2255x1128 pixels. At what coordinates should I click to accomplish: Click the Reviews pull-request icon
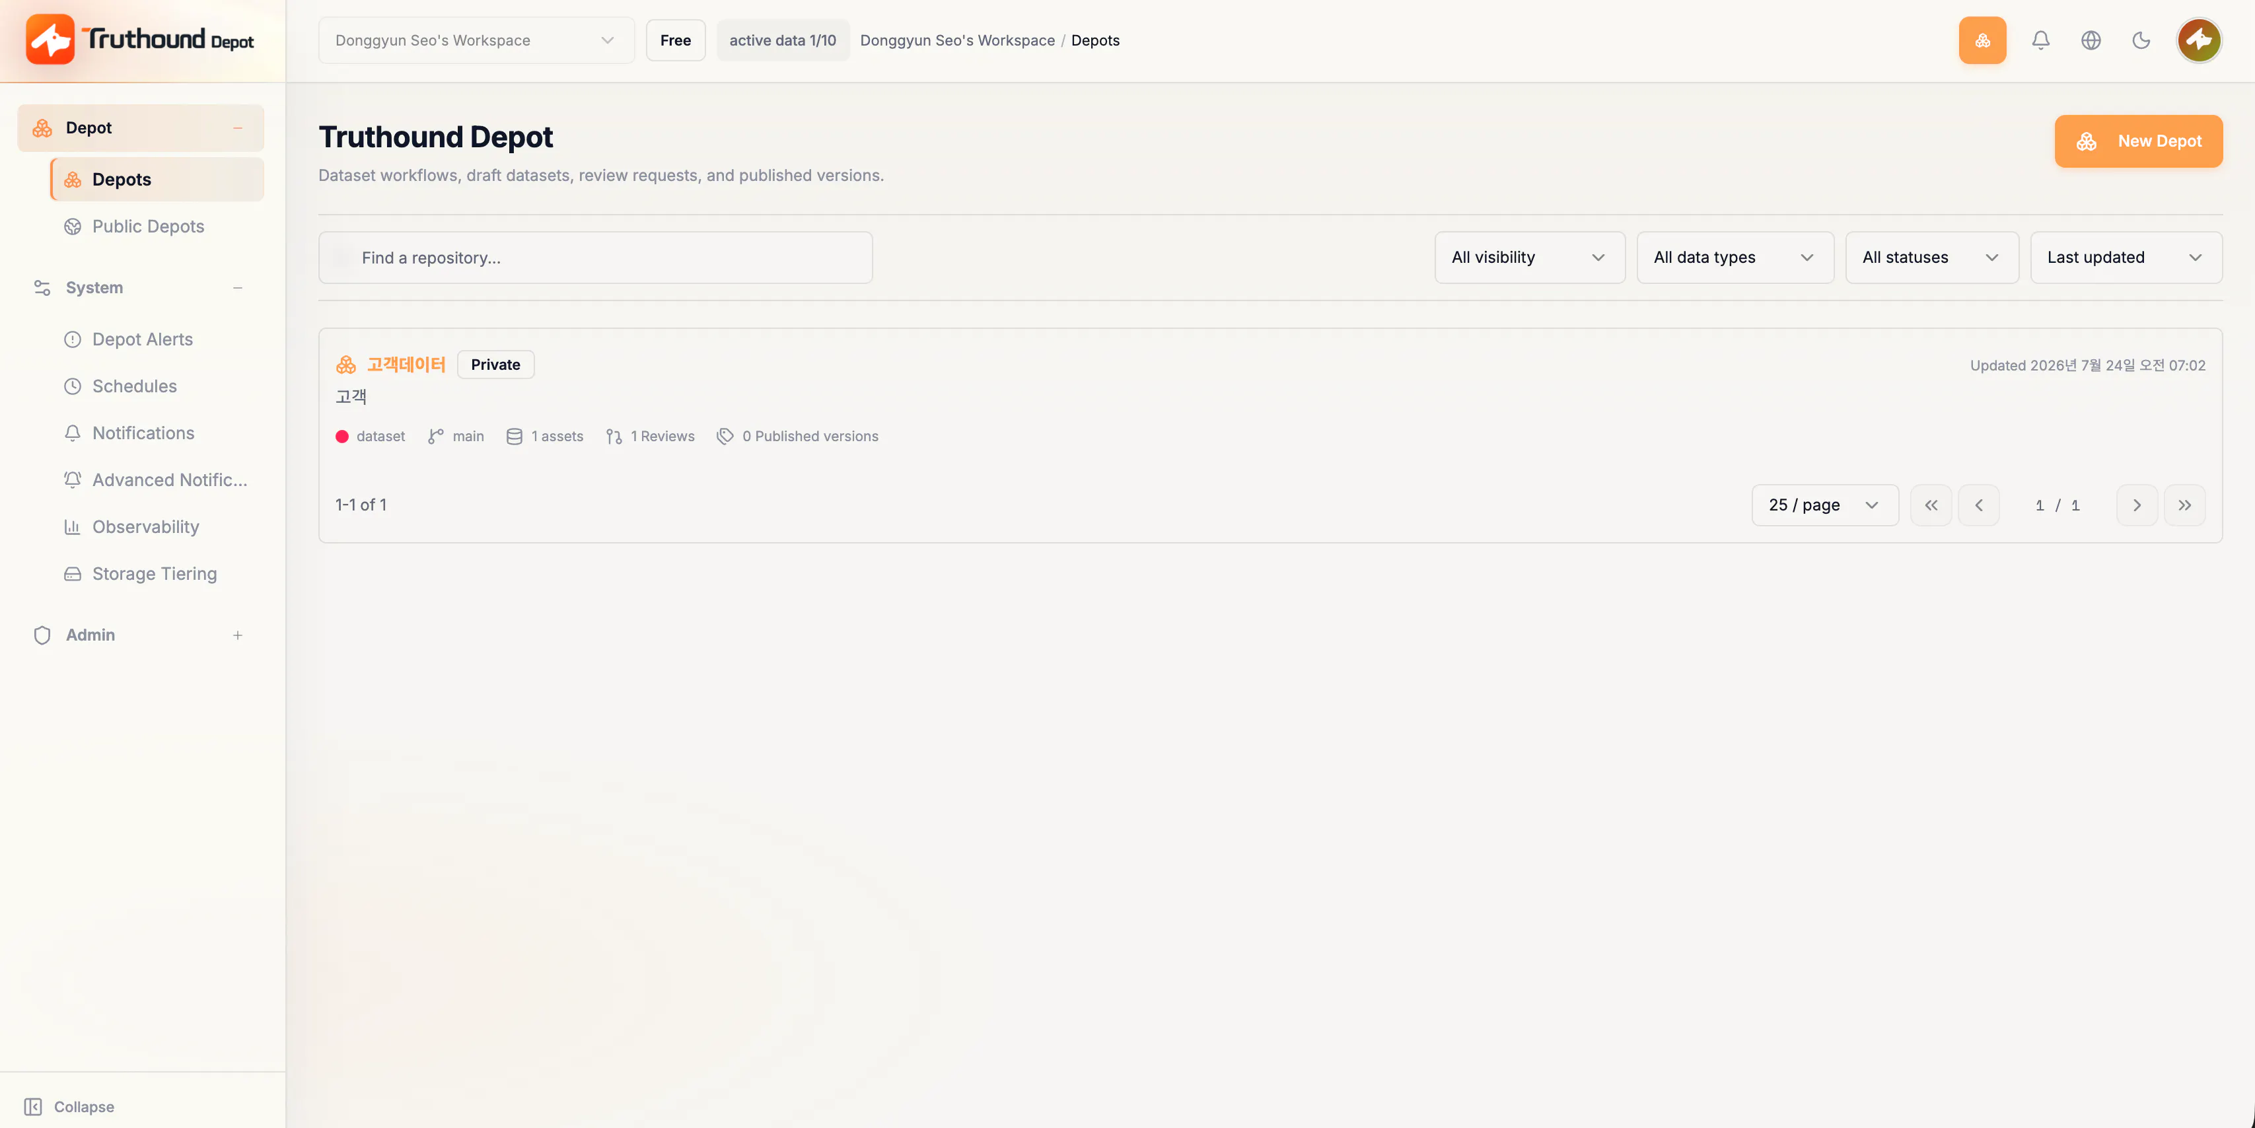(614, 437)
